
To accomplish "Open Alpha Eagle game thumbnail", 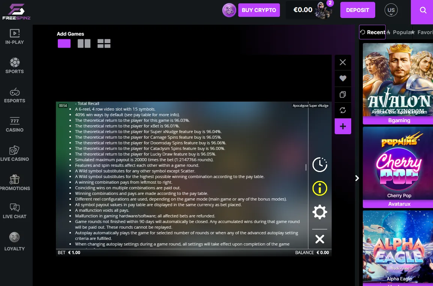I will point(398,247).
